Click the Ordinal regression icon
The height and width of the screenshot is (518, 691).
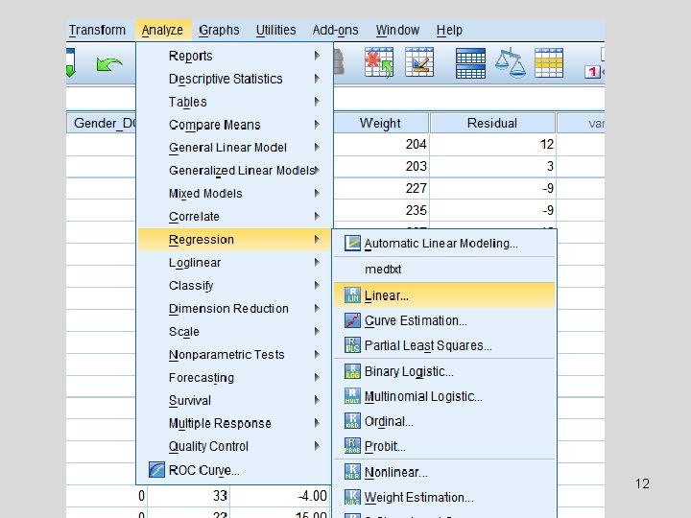(x=352, y=421)
